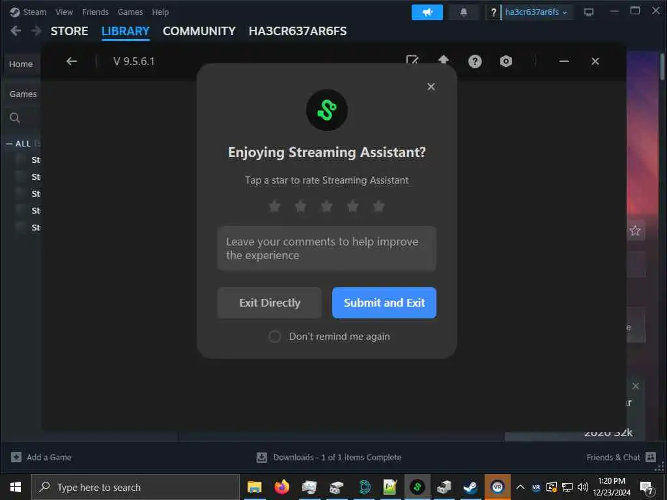This screenshot has width=667, height=500.
Task: Open Windows Start menu
Action: (x=16, y=487)
